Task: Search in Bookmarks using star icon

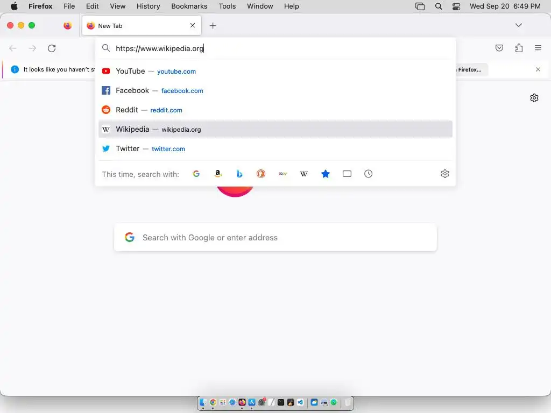Action: point(326,174)
